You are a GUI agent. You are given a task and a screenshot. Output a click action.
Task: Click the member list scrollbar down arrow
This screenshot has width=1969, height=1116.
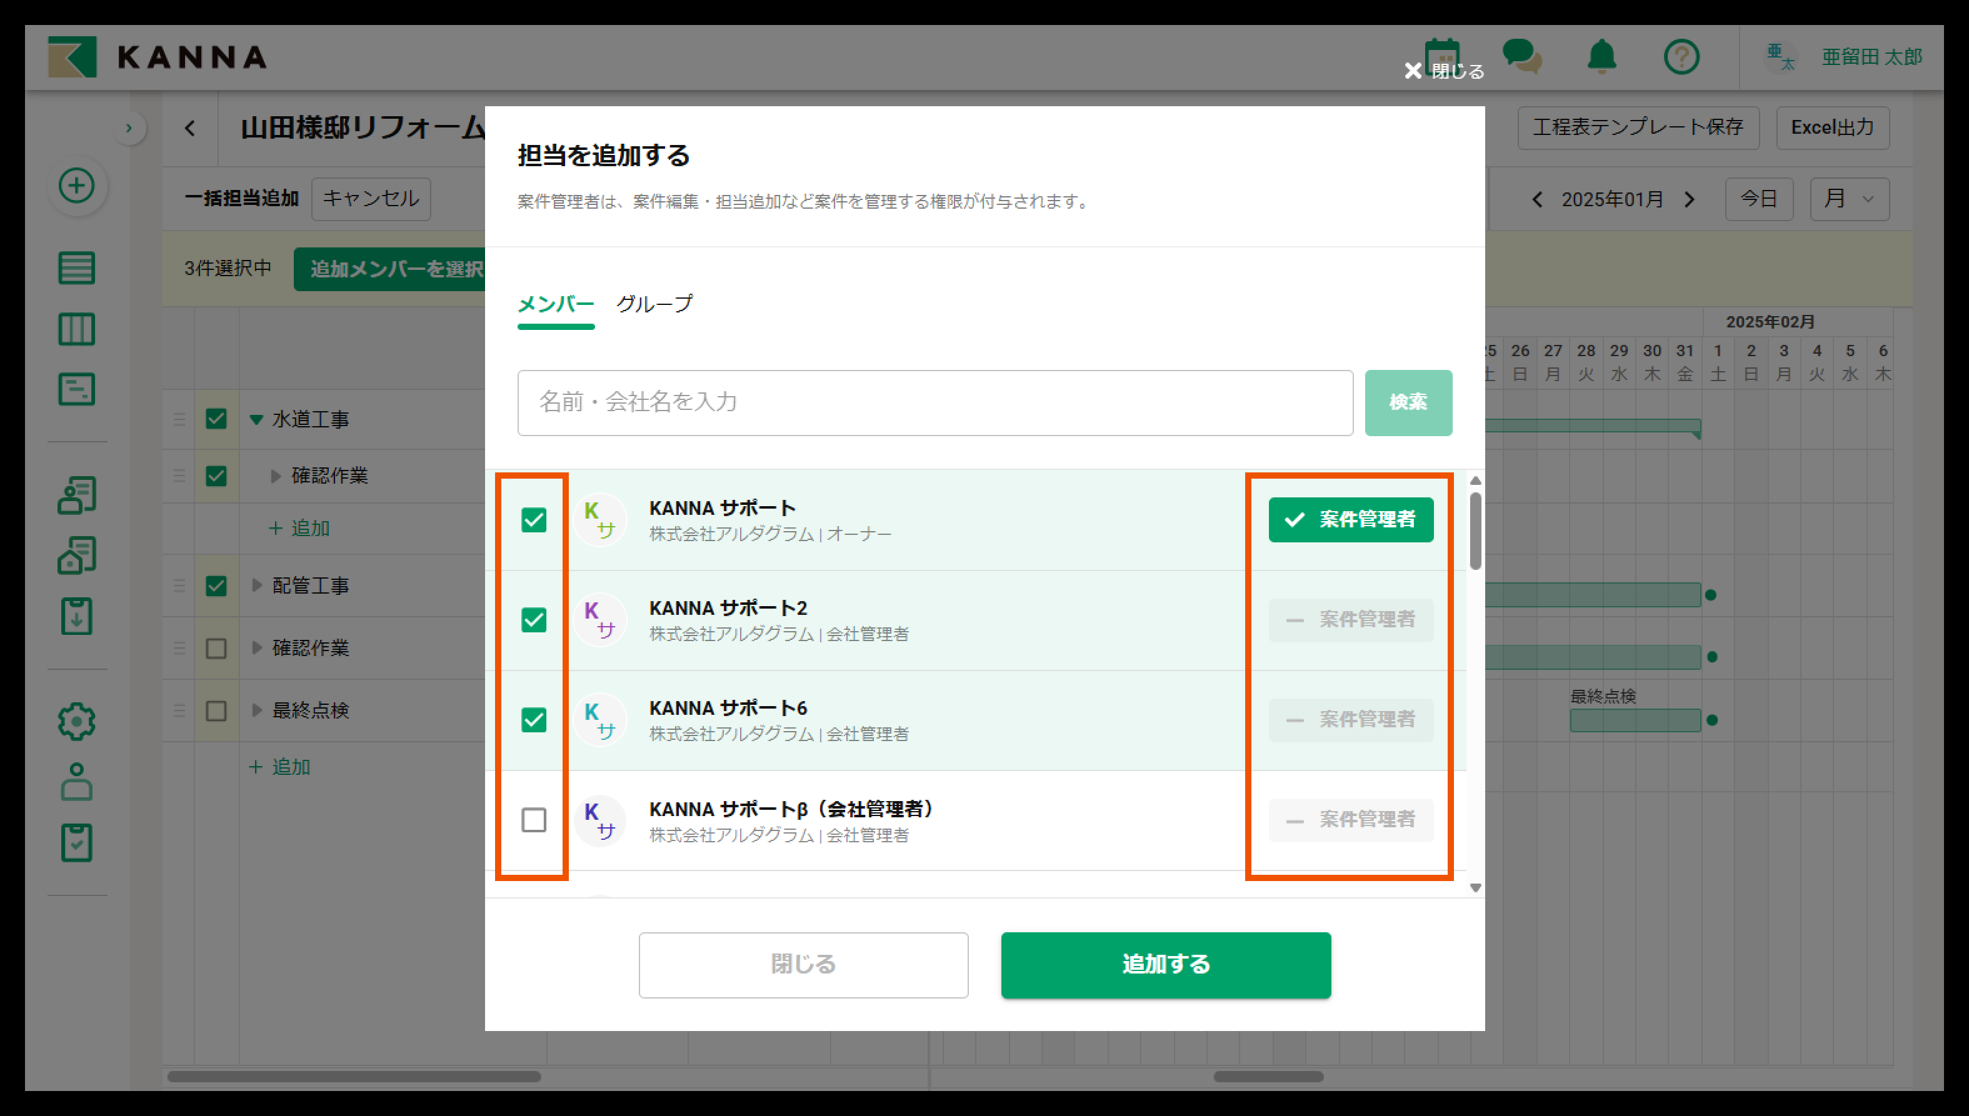tap(1475, 887)
